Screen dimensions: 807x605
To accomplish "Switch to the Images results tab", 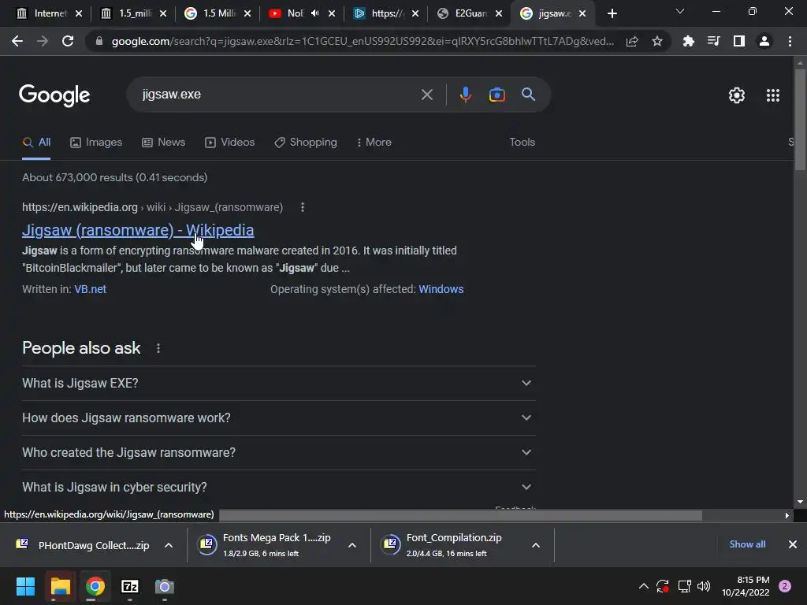I will coord(96,142).
